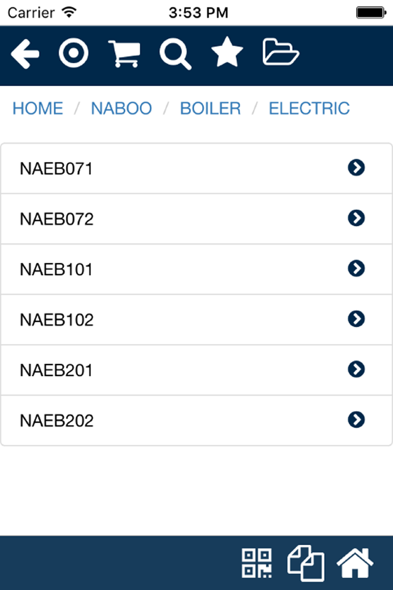Click the copy documents icon
Viewport: 393px width, 590px height.
coord(306,563)
